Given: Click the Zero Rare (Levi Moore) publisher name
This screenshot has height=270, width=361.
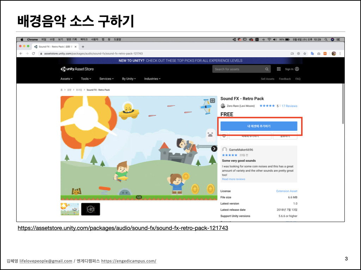Looking at the screenshot, I should [x=241, y=106].
